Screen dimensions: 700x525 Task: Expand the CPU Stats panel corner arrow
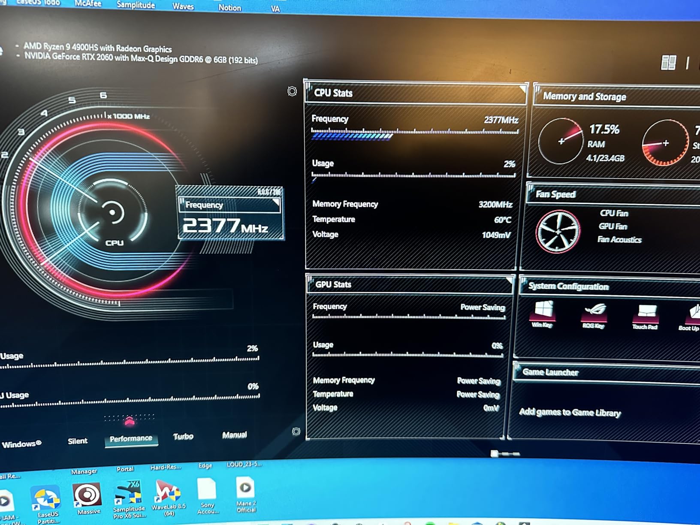(x=522, y=89)
